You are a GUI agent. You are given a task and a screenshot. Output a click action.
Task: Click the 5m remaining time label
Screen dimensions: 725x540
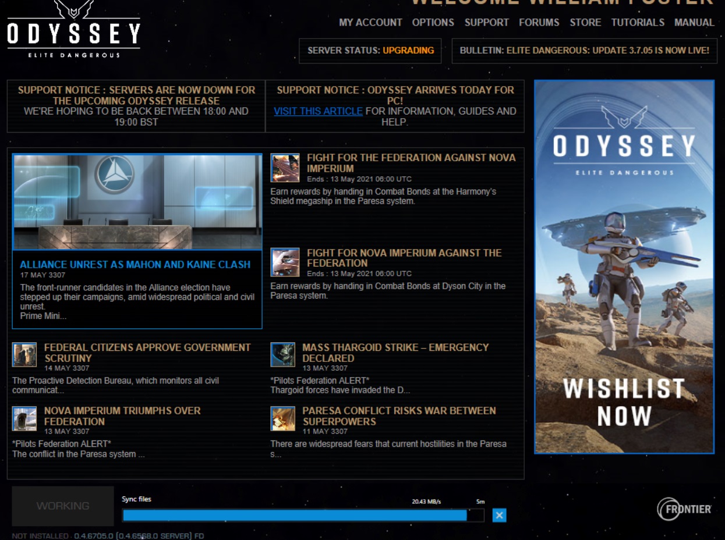[x=480, y=502]
